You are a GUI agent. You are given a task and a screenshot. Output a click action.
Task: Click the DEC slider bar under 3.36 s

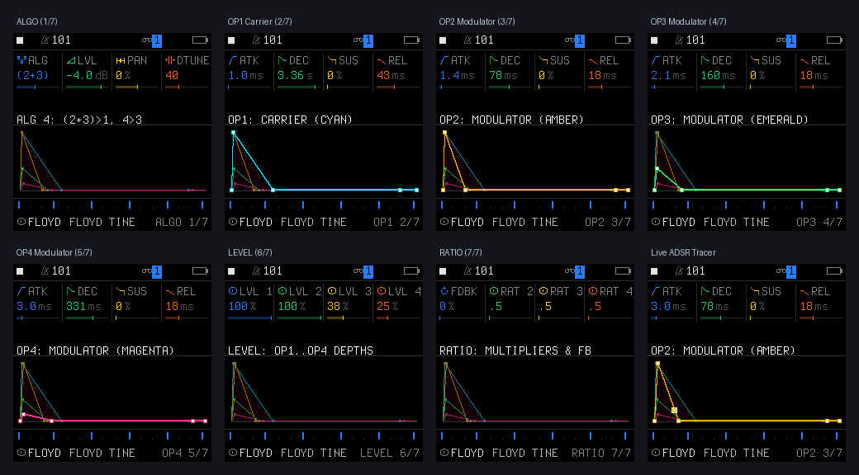click(298, 87)
